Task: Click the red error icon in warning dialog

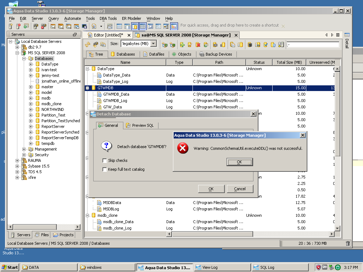Action: 183,148
